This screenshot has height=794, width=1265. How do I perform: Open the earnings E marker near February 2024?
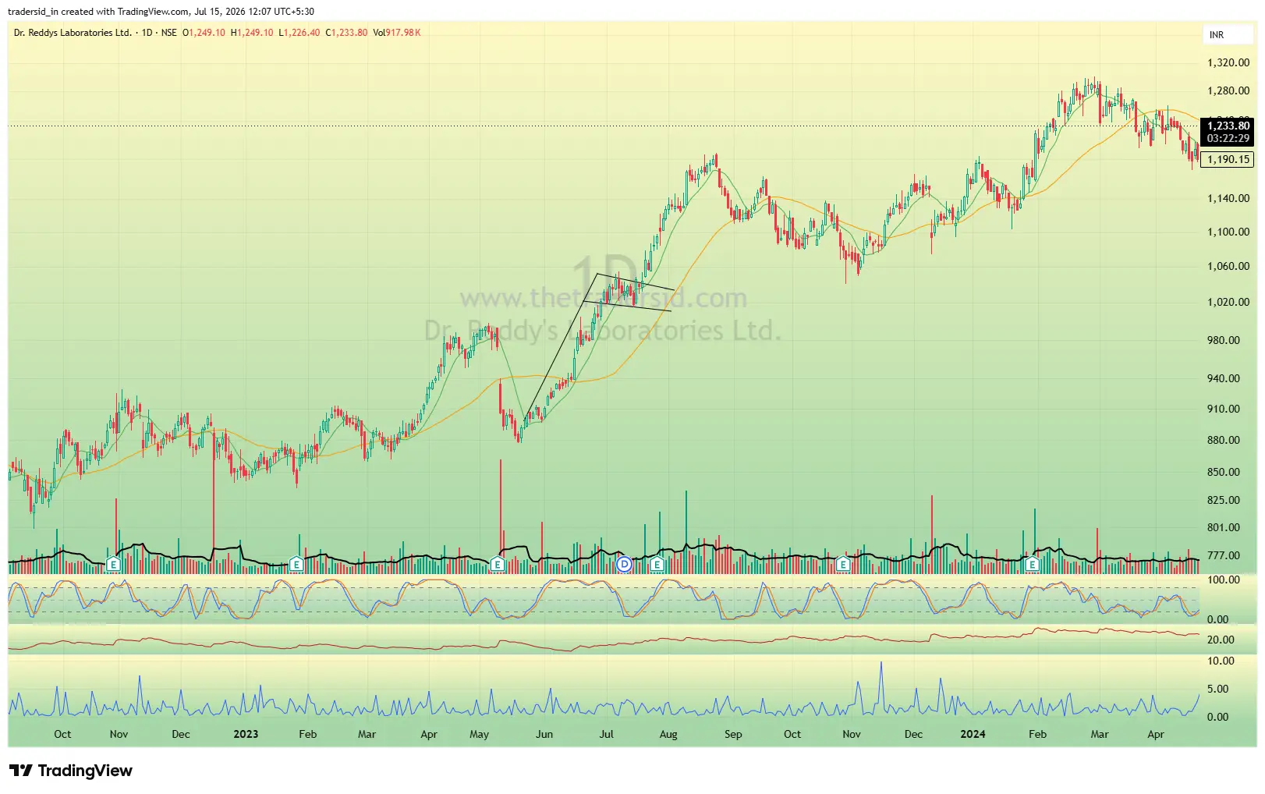[1033, 563]
